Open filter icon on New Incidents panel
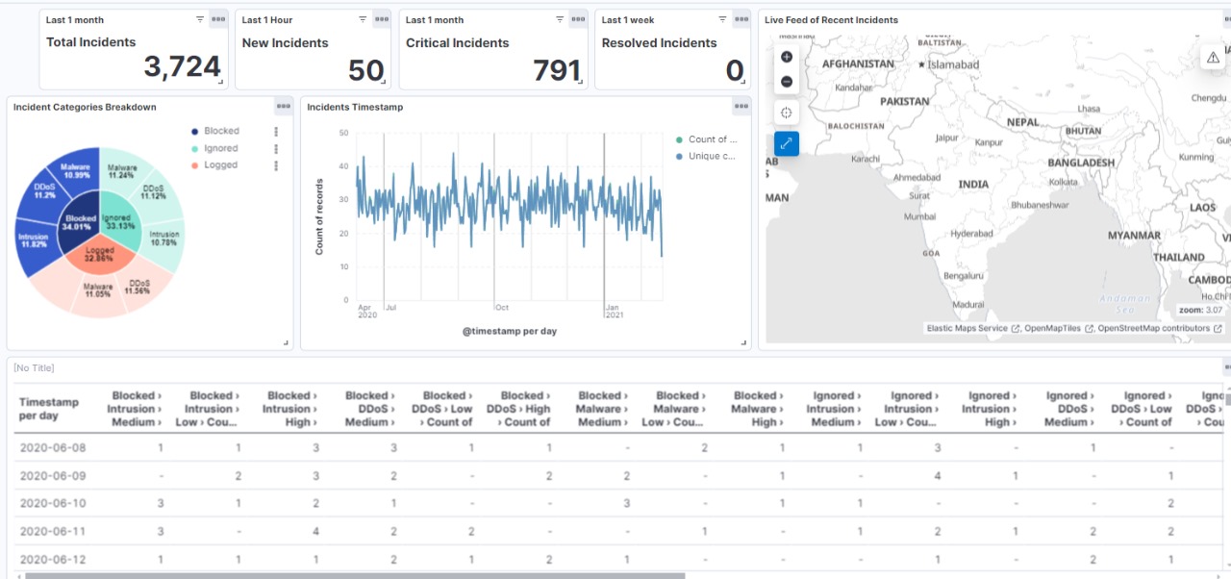 pos(363,19)
